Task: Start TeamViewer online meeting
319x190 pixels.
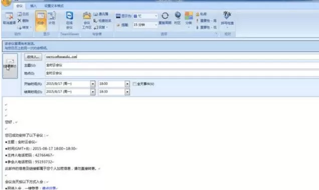Action: [x=69, y=20]
